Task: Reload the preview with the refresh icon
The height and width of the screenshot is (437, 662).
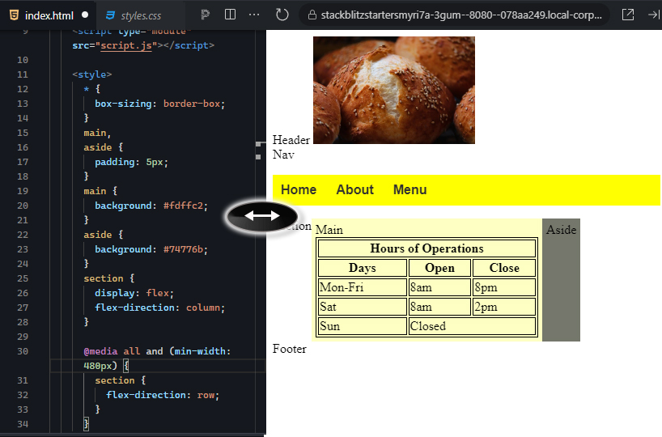Action: point(282,15)
